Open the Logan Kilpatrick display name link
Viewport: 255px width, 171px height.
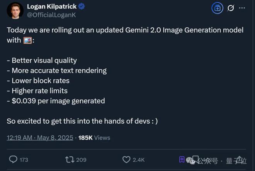(52, 7)
